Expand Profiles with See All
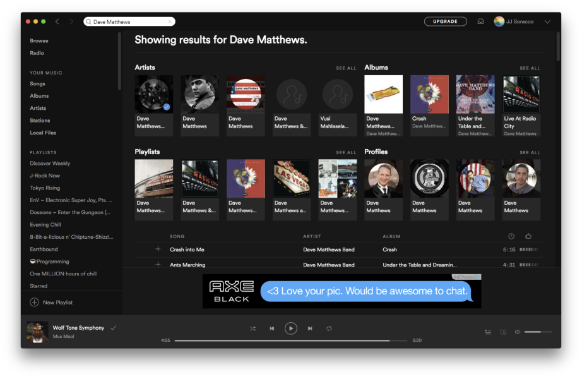The height and width of the screenshot is (379, 582). point(530,152)
